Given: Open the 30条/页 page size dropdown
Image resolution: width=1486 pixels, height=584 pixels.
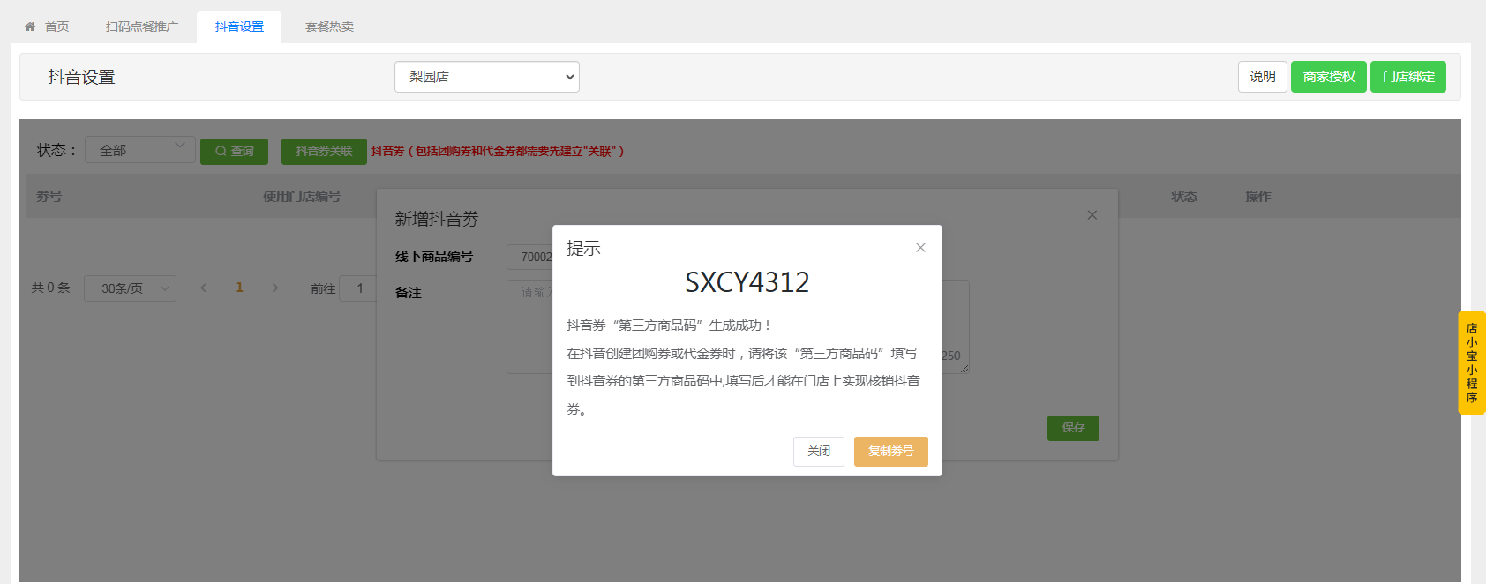Looking at the screenshot, I should [130, 288].
